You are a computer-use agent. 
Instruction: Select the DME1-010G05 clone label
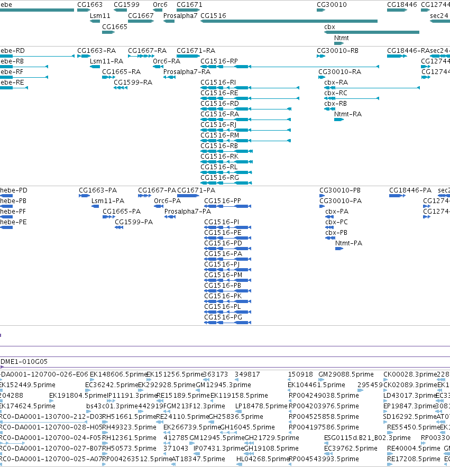24,362
